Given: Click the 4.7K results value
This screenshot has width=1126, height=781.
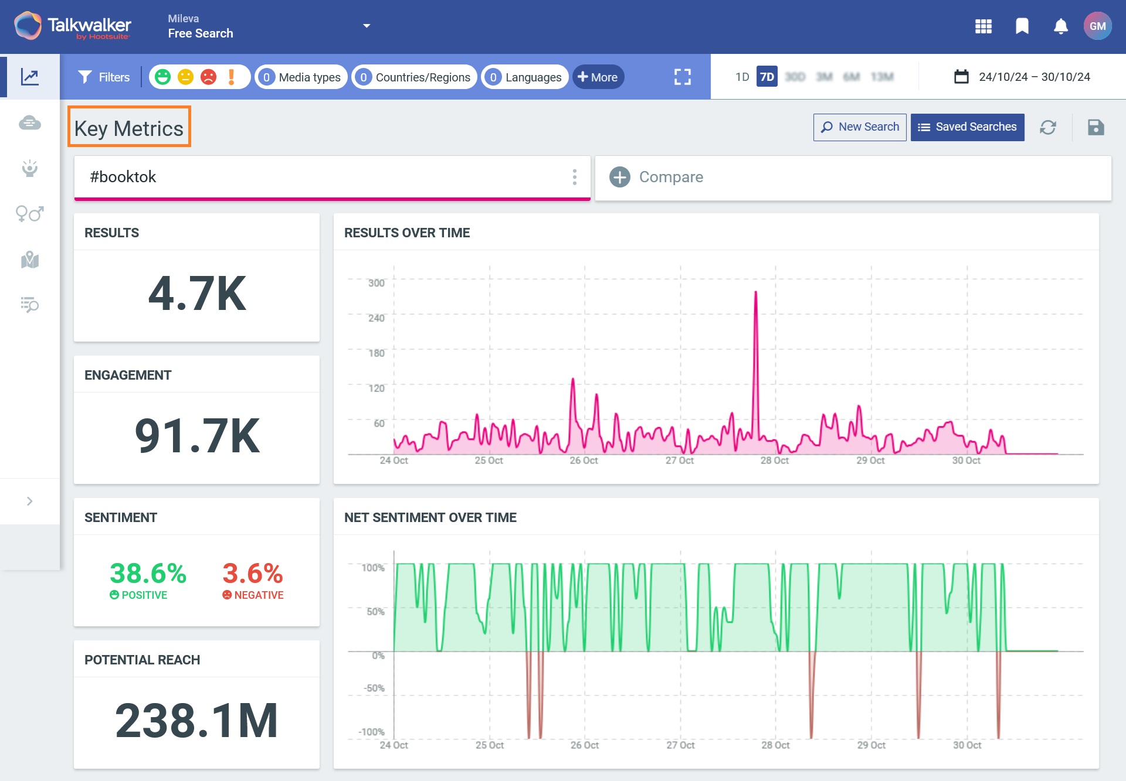Looking at the screenshot, I should pos(197,294).
